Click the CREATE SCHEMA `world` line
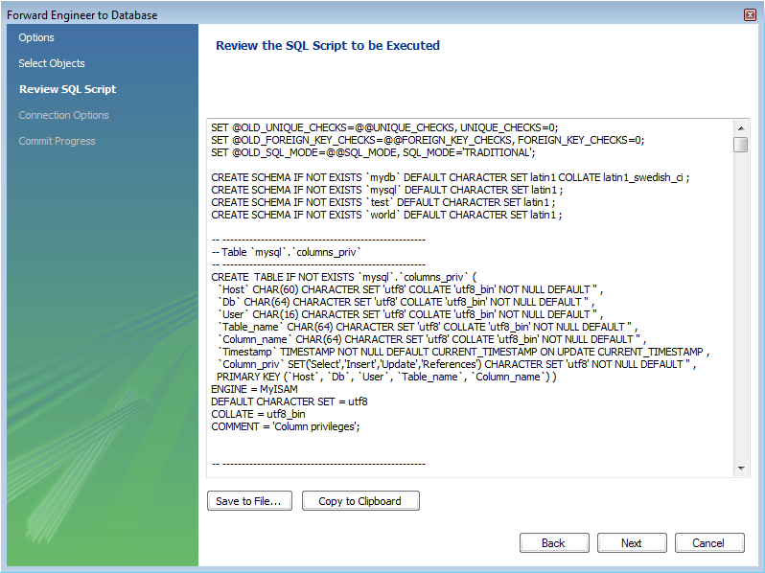This screenshot has height=573, width=765. (x=383, y=215)
